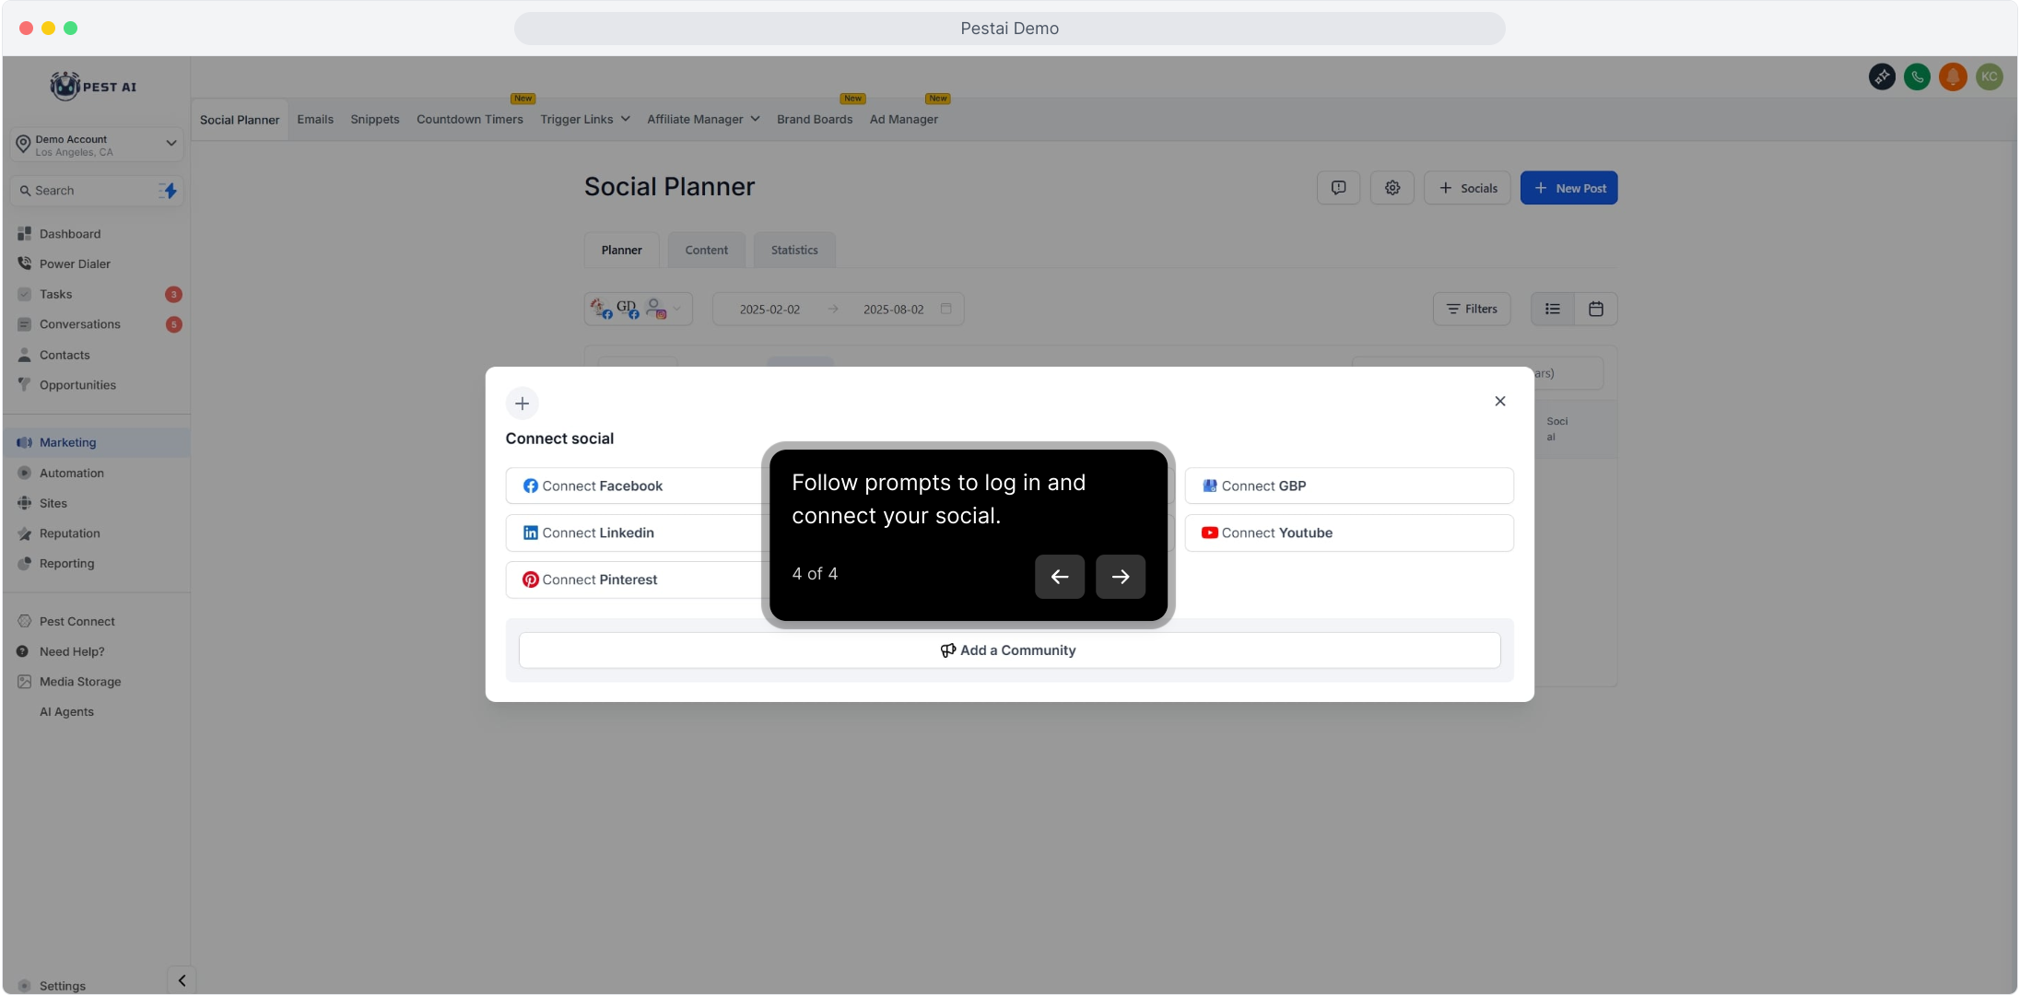Open Reputation section
This screenshot has width=2020, height=995.
(x=69, y=533)
